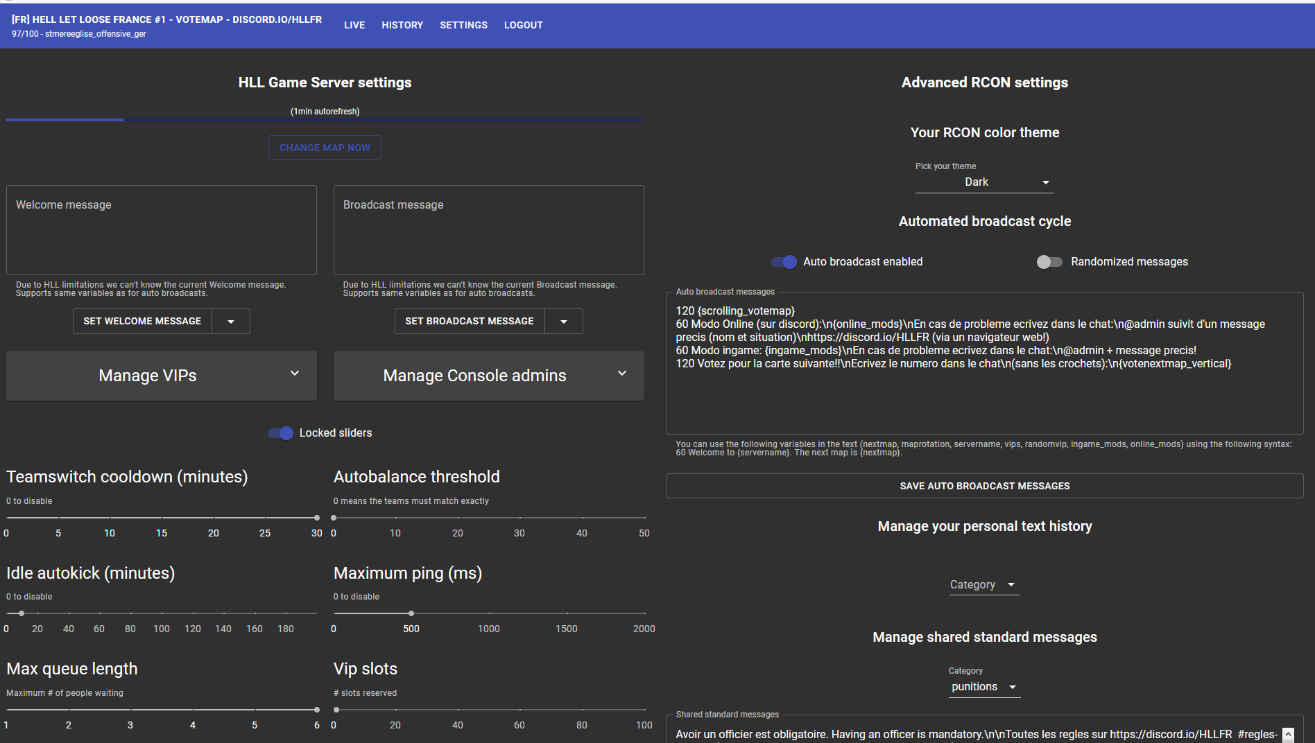Click SAVE AUTO BROADCAST MESSAGES button
1315x743 pixels.
tap(985, 486)
